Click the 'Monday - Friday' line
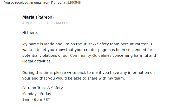This screenshot has height=107, width=171. [x=37, y=94]
